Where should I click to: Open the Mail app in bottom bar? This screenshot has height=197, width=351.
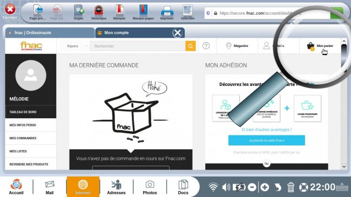click(x=50, y=187)
